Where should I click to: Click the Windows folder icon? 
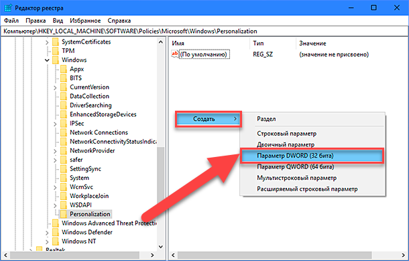55,60
